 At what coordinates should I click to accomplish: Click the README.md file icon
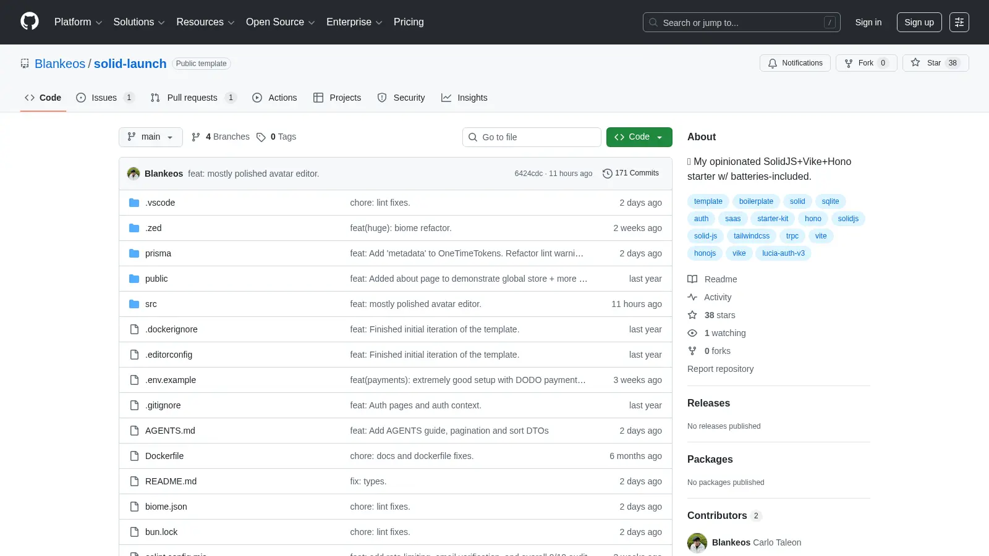tap(134, 481)
